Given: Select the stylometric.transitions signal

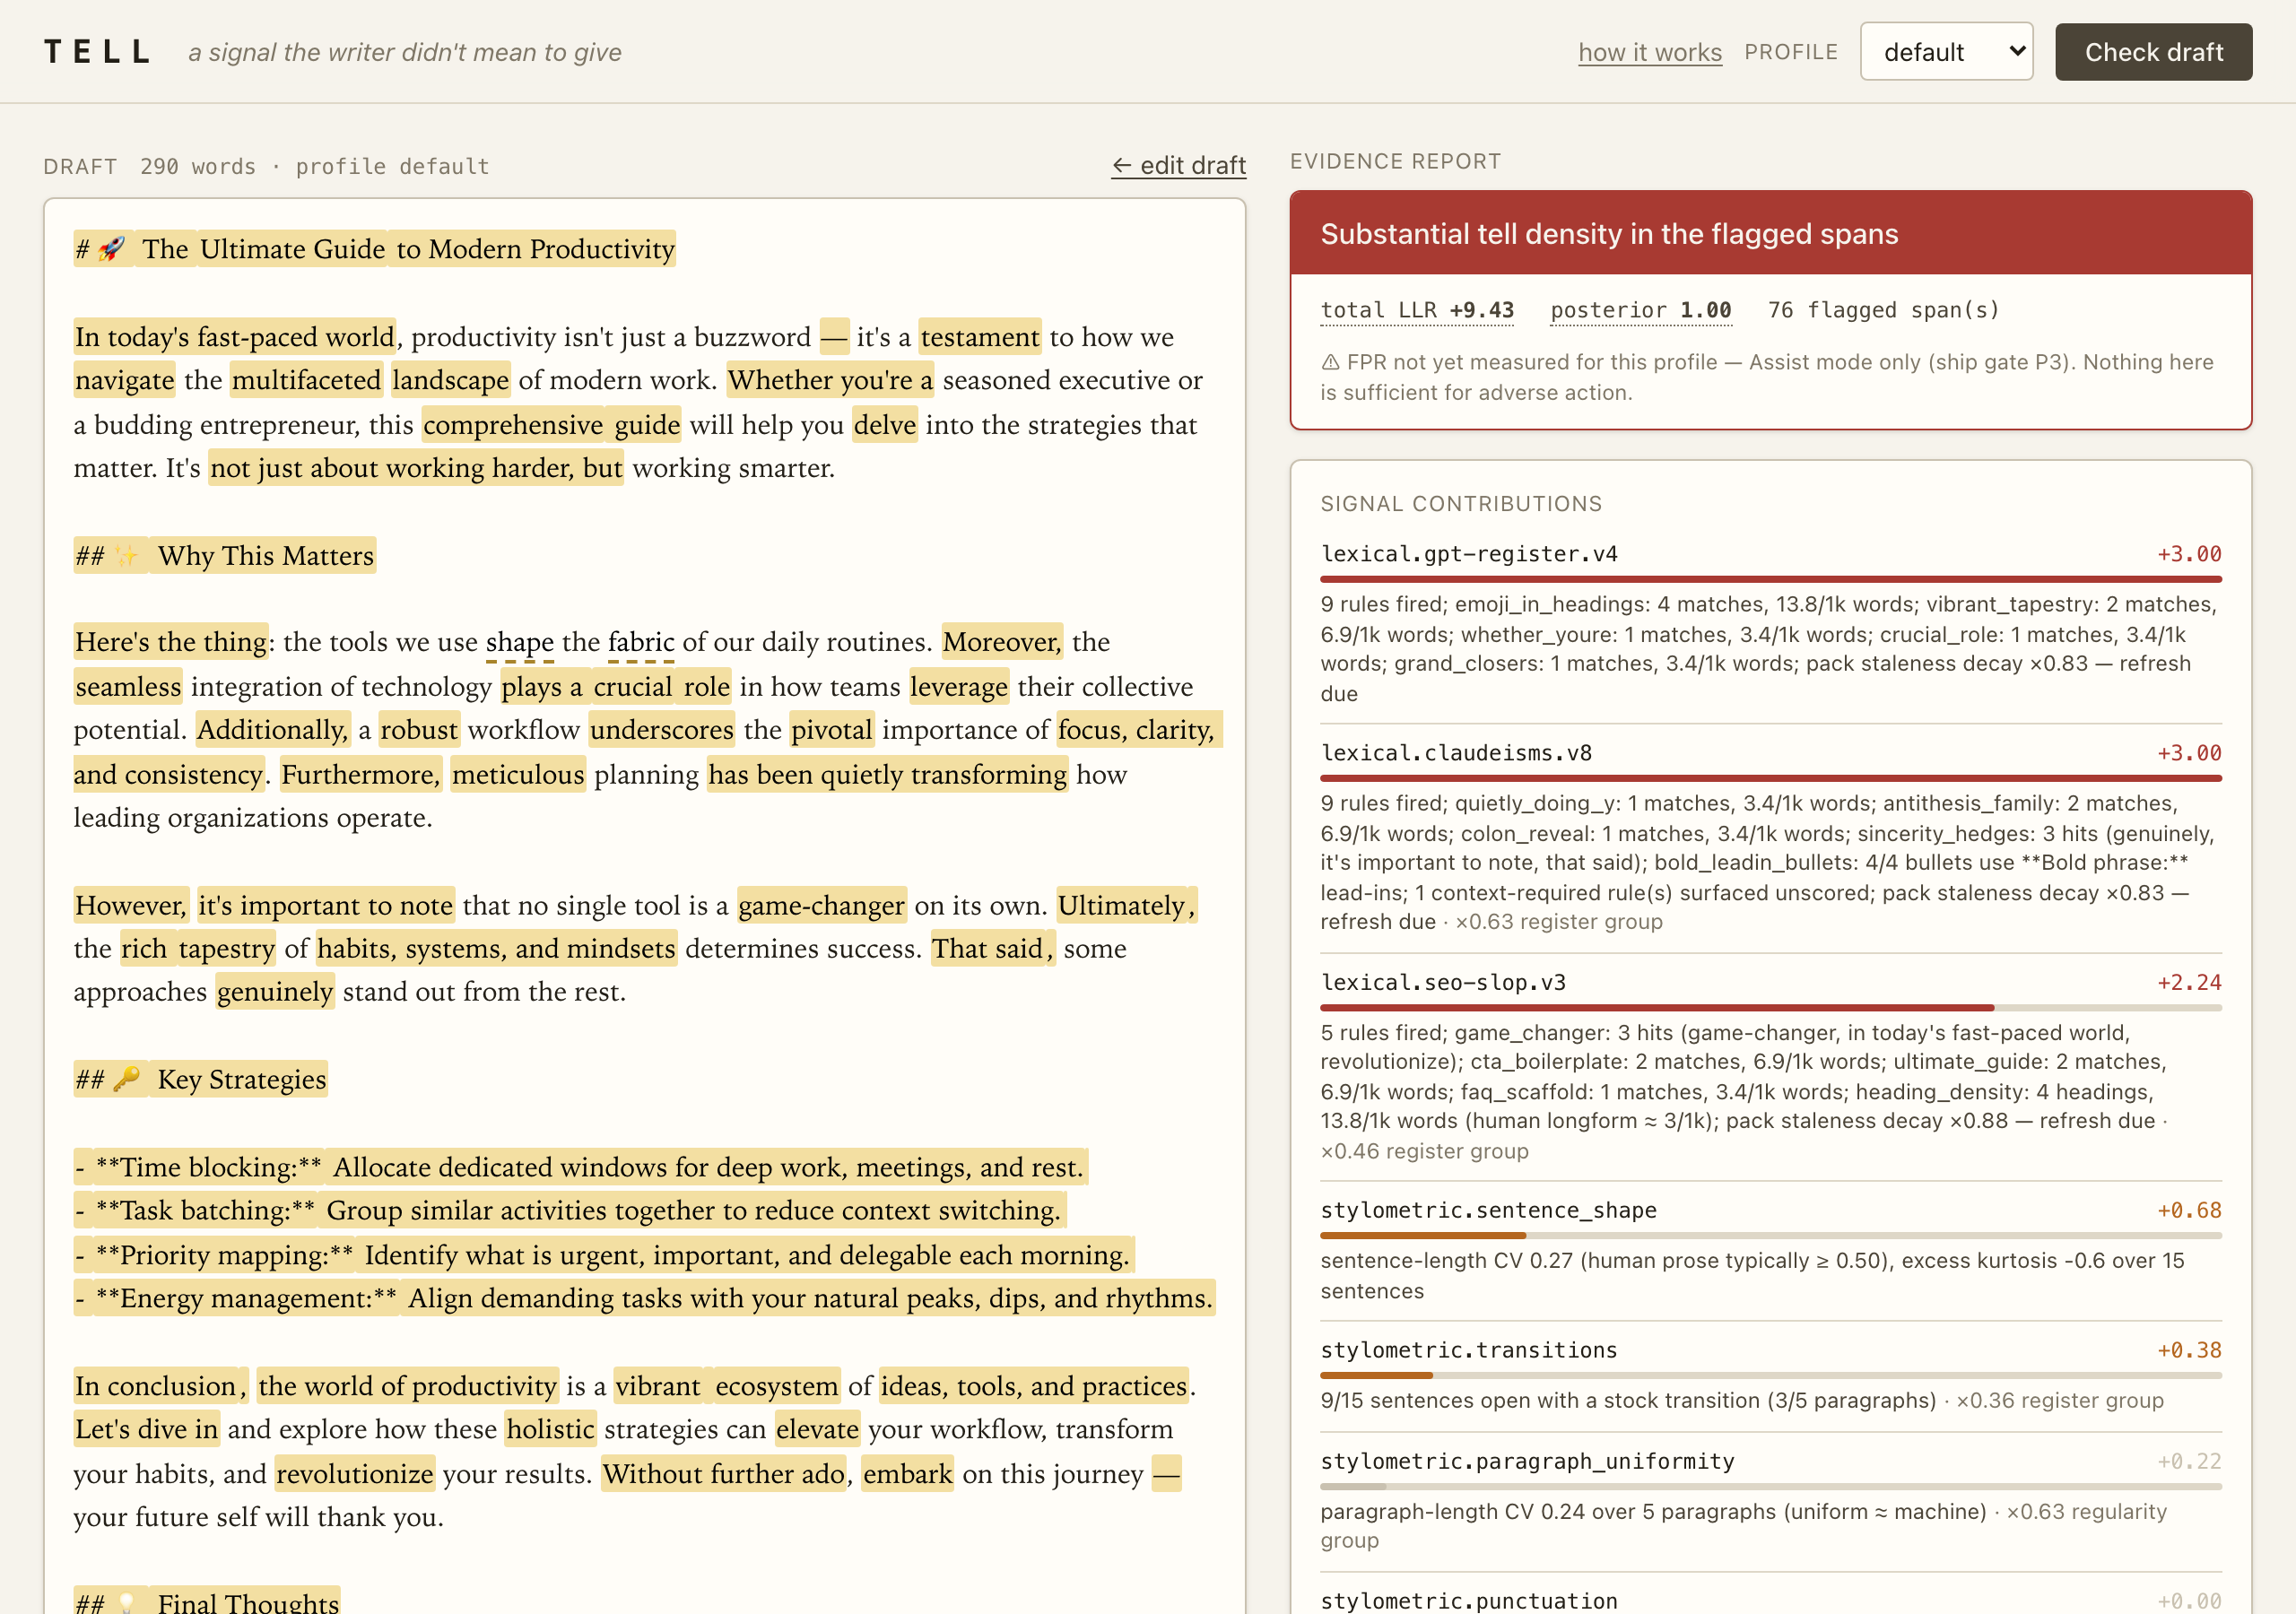Looking at the screenshot, I should point(1770,1375).
